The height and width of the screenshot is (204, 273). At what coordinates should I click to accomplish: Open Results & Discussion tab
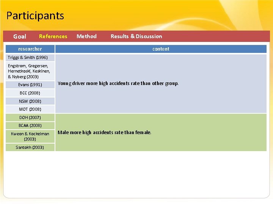pyautogui.click(x=136, y=36)
